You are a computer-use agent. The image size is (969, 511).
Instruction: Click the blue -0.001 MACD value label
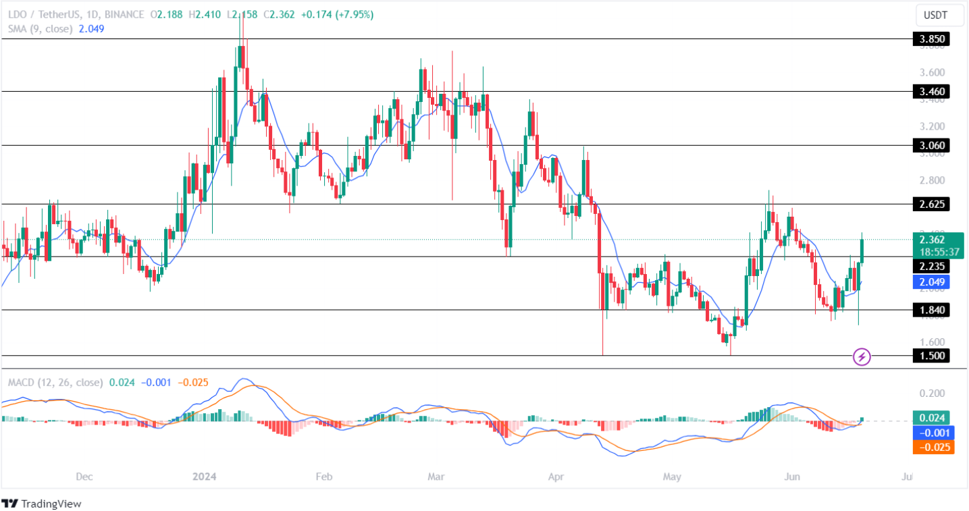[x=933, y=433]
